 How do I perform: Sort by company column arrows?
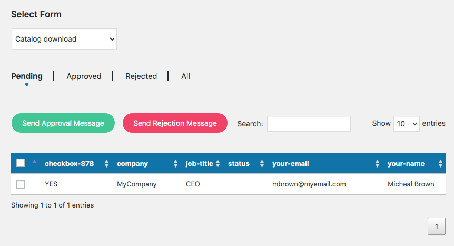point(175,163)
